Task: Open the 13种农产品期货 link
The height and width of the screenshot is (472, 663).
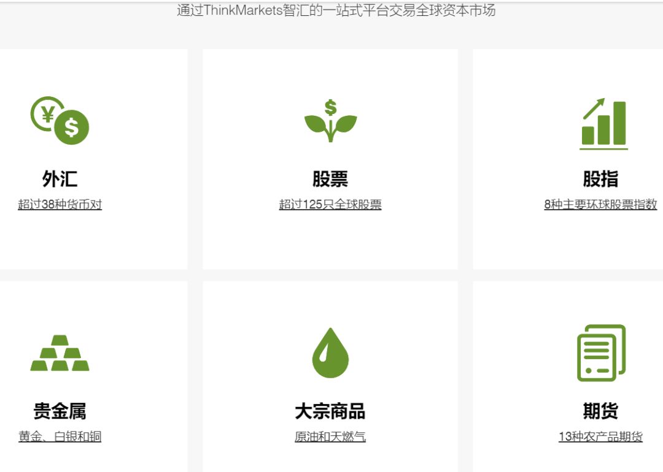Action: tap(600, 437)
